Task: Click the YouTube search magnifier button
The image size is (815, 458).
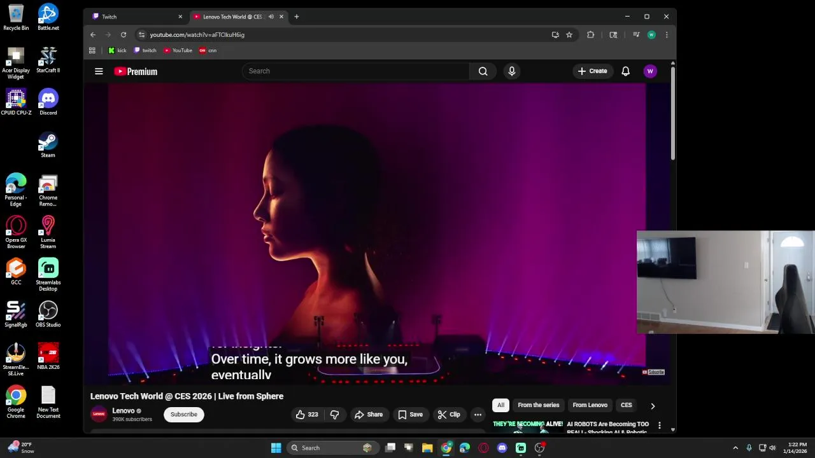Action: click(x=483, y=71)
